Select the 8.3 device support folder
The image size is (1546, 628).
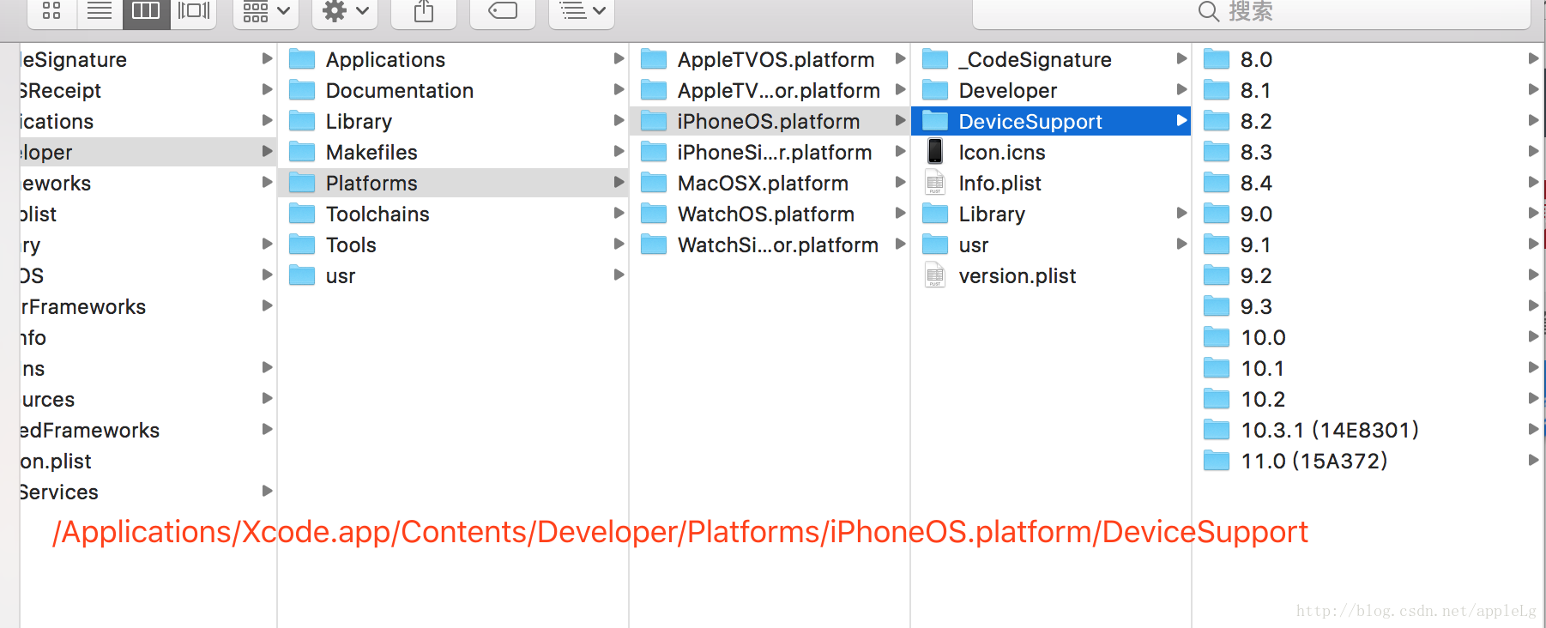pyautogui.click(x=1368, y=152)
